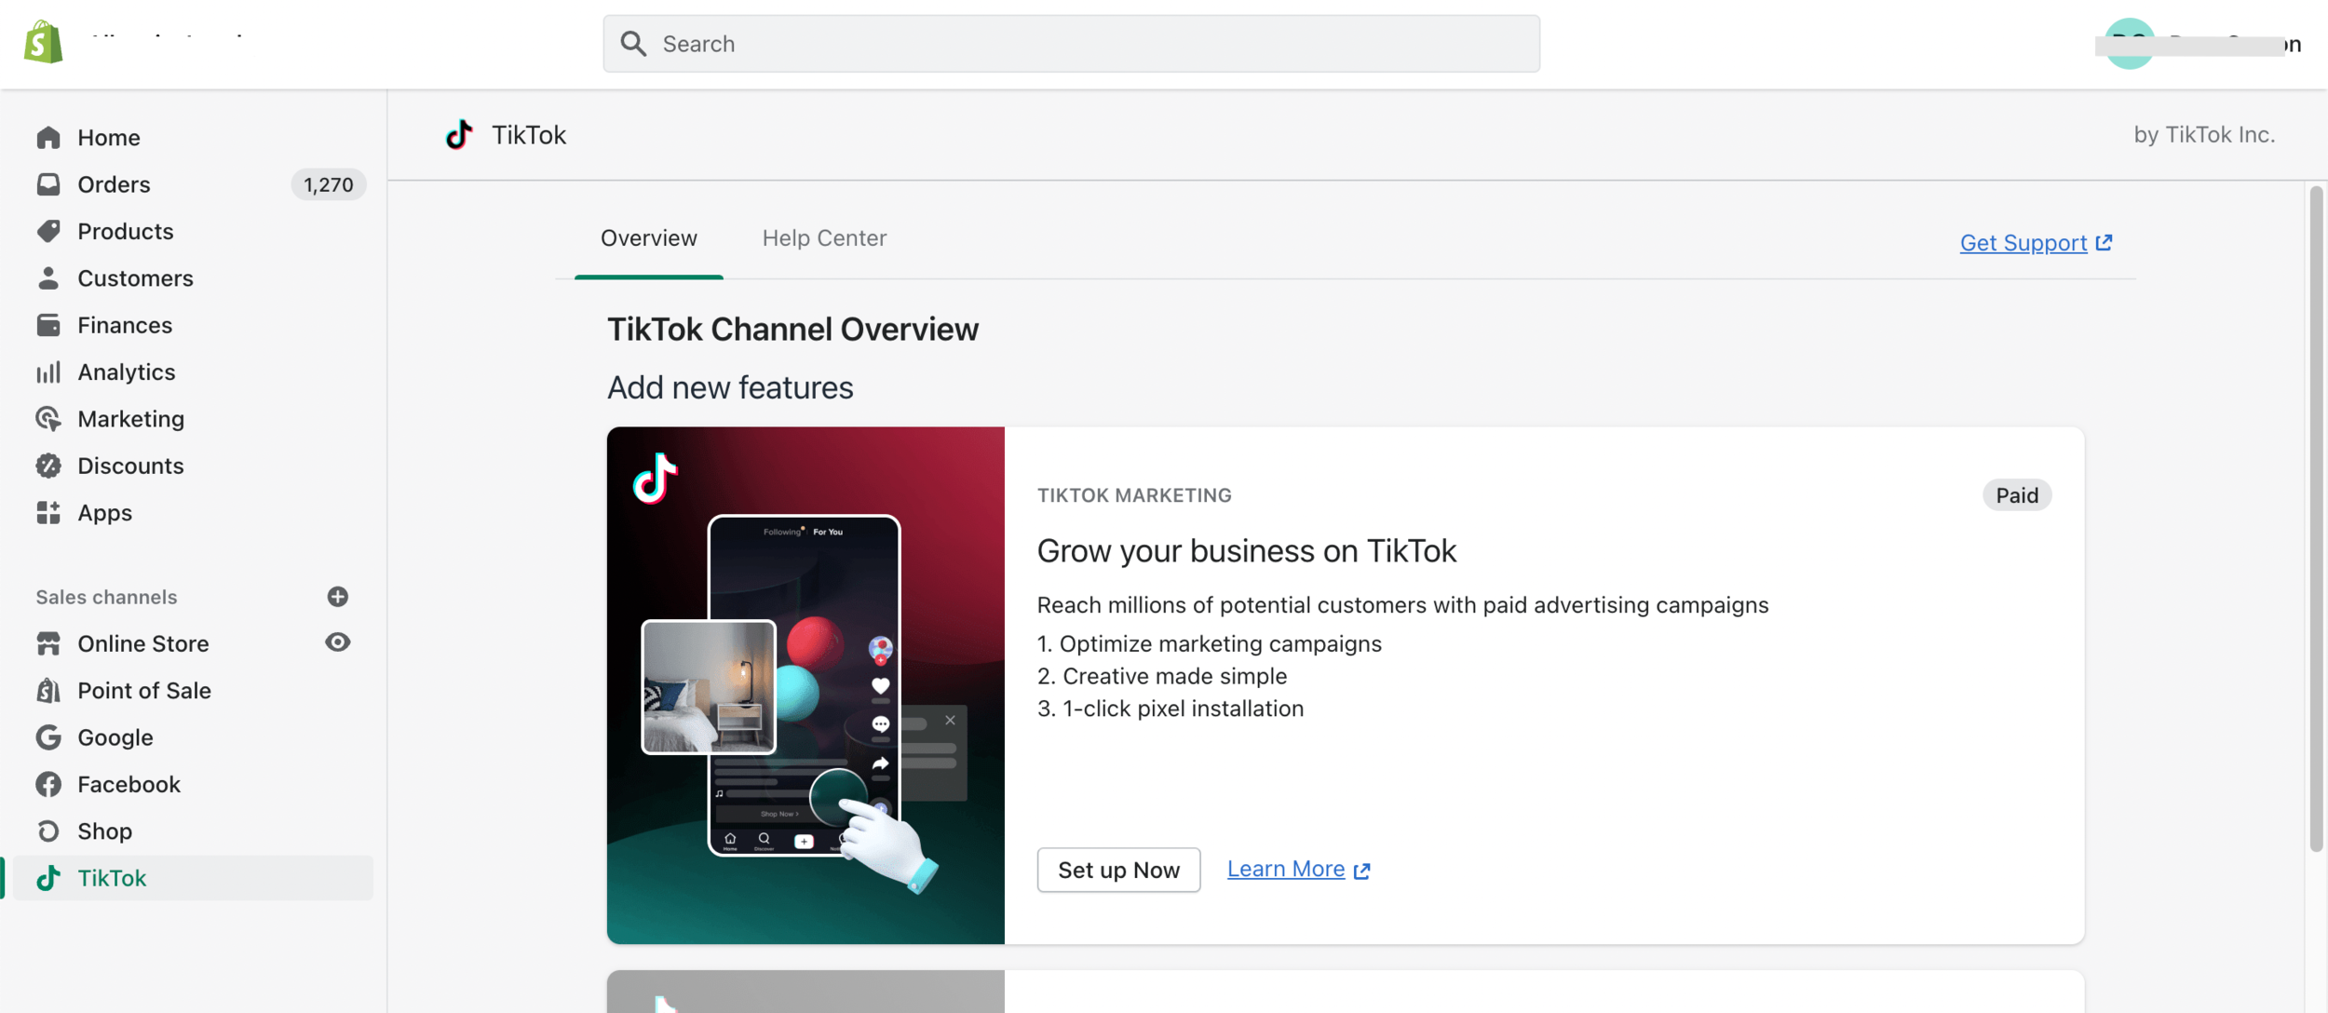Click the Set up Now button
The image size is (2328, 1013).
click(x=1118, y=870)
